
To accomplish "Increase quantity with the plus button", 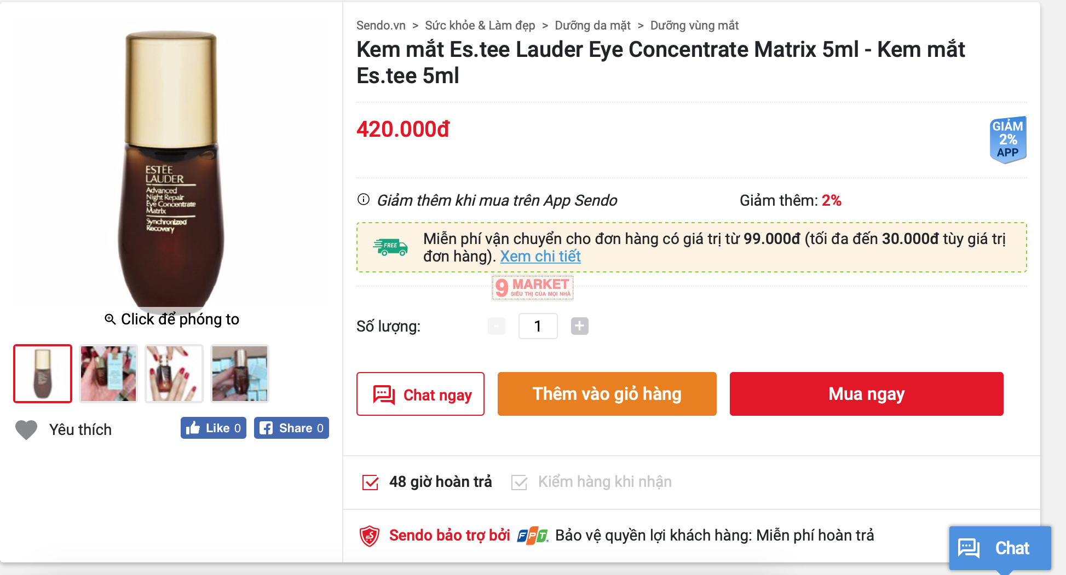I will click(x=579, y=326).
